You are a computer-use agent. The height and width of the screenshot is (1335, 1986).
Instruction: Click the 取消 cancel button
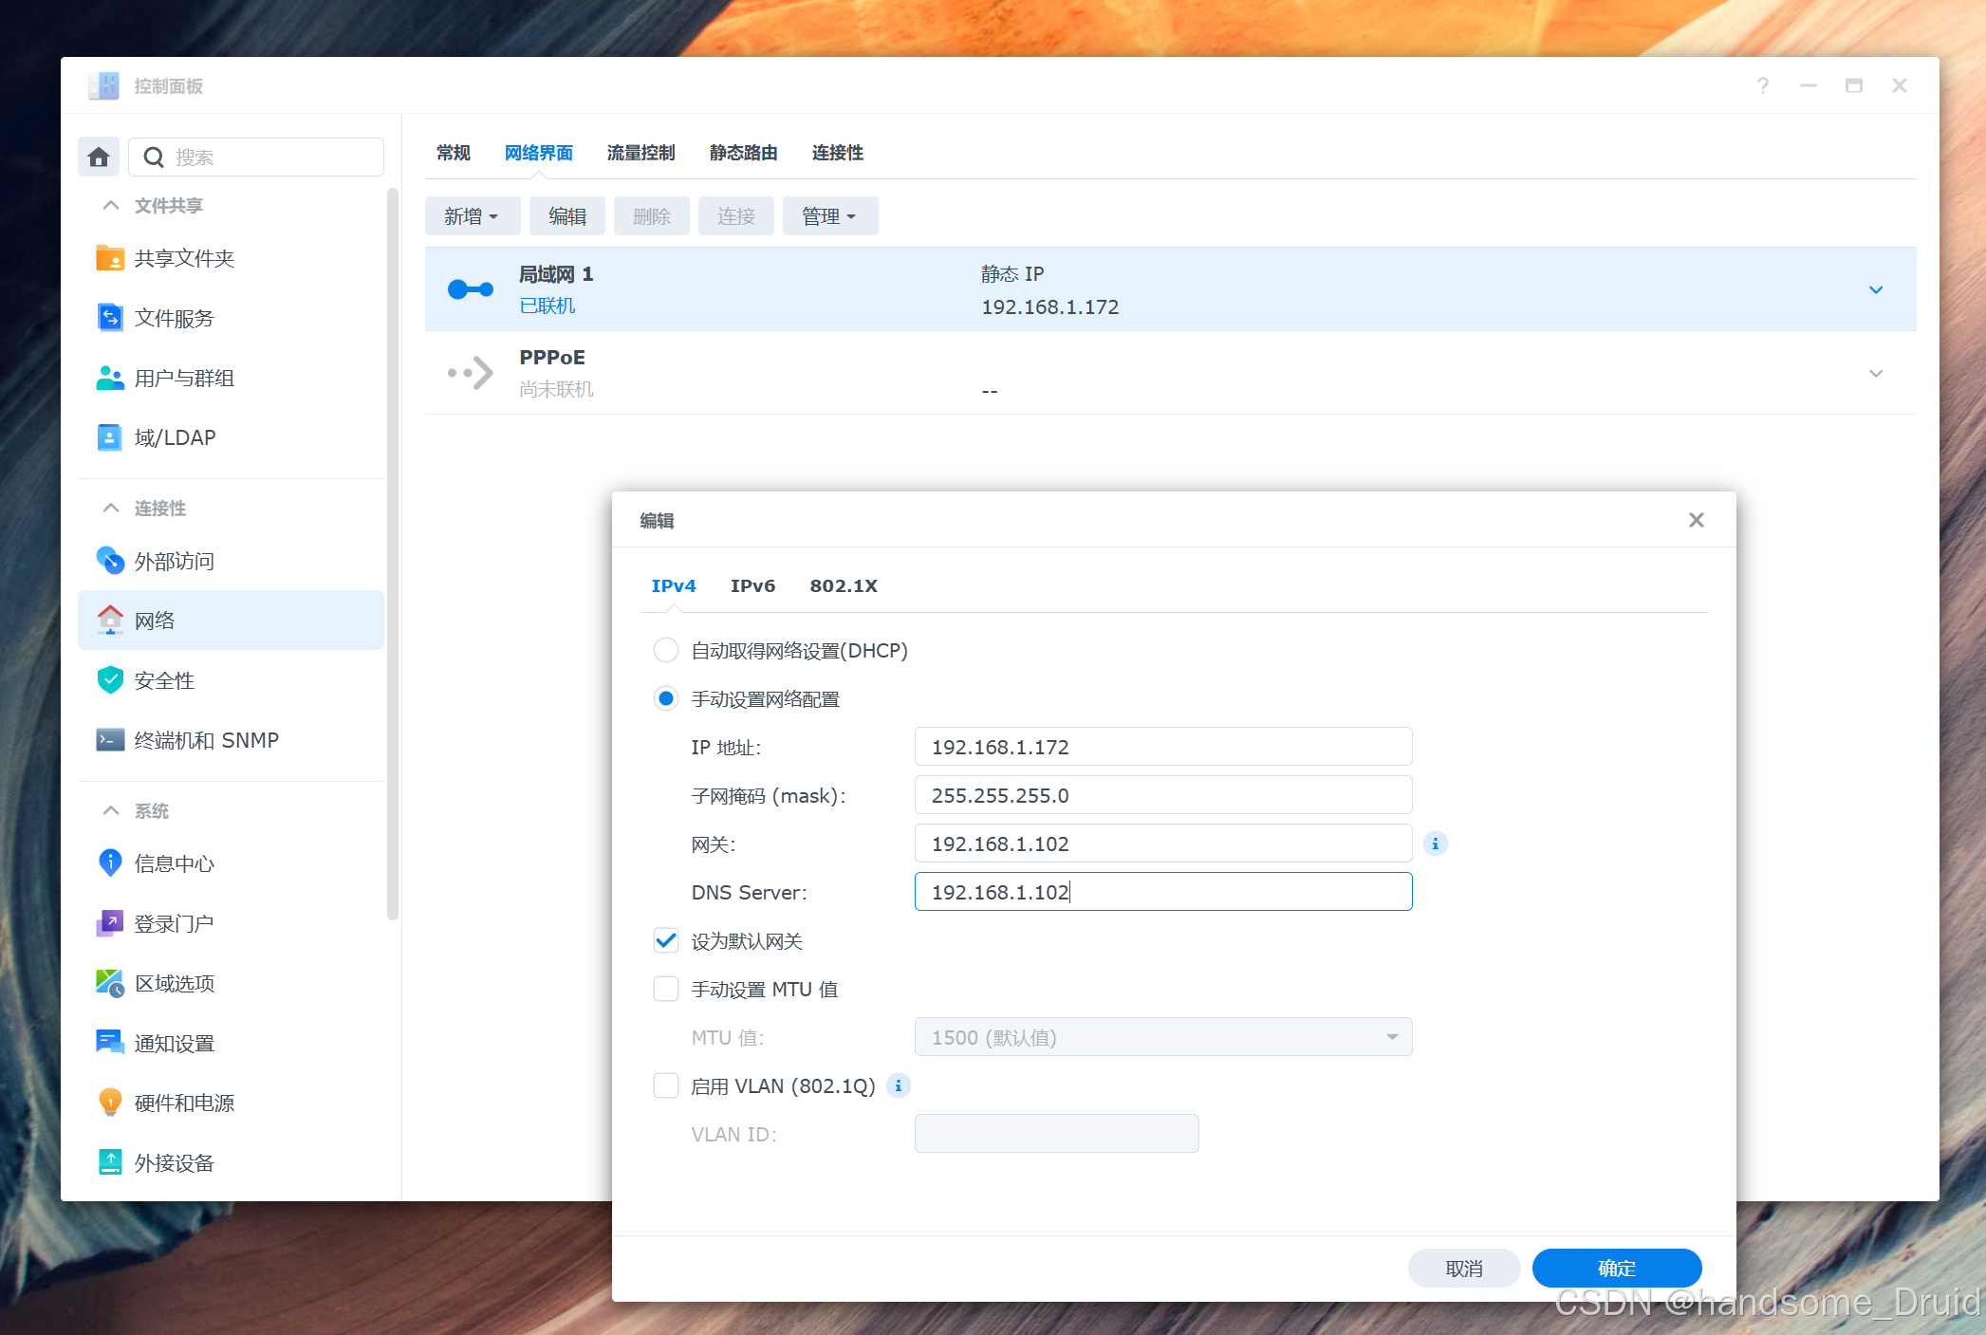click(x=1463, y=1269)
